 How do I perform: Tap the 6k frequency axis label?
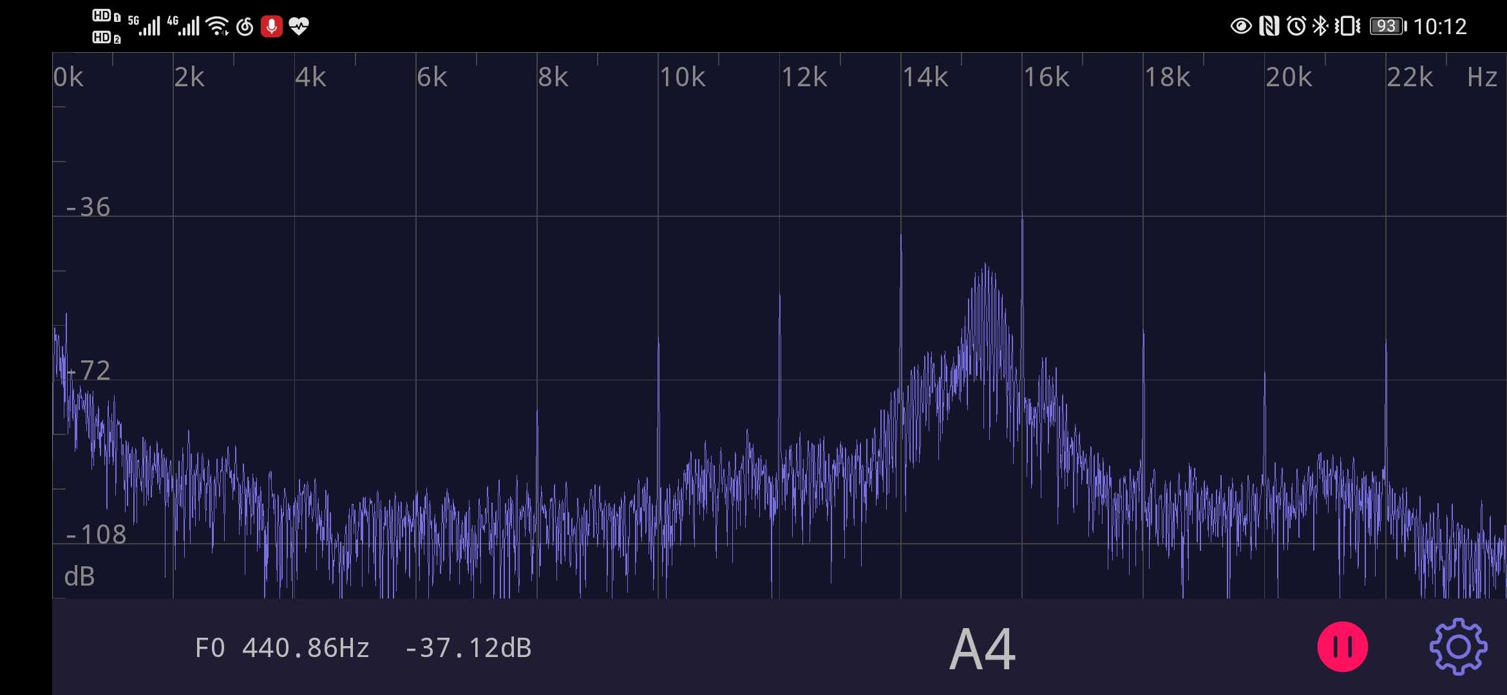click(432, 77)
